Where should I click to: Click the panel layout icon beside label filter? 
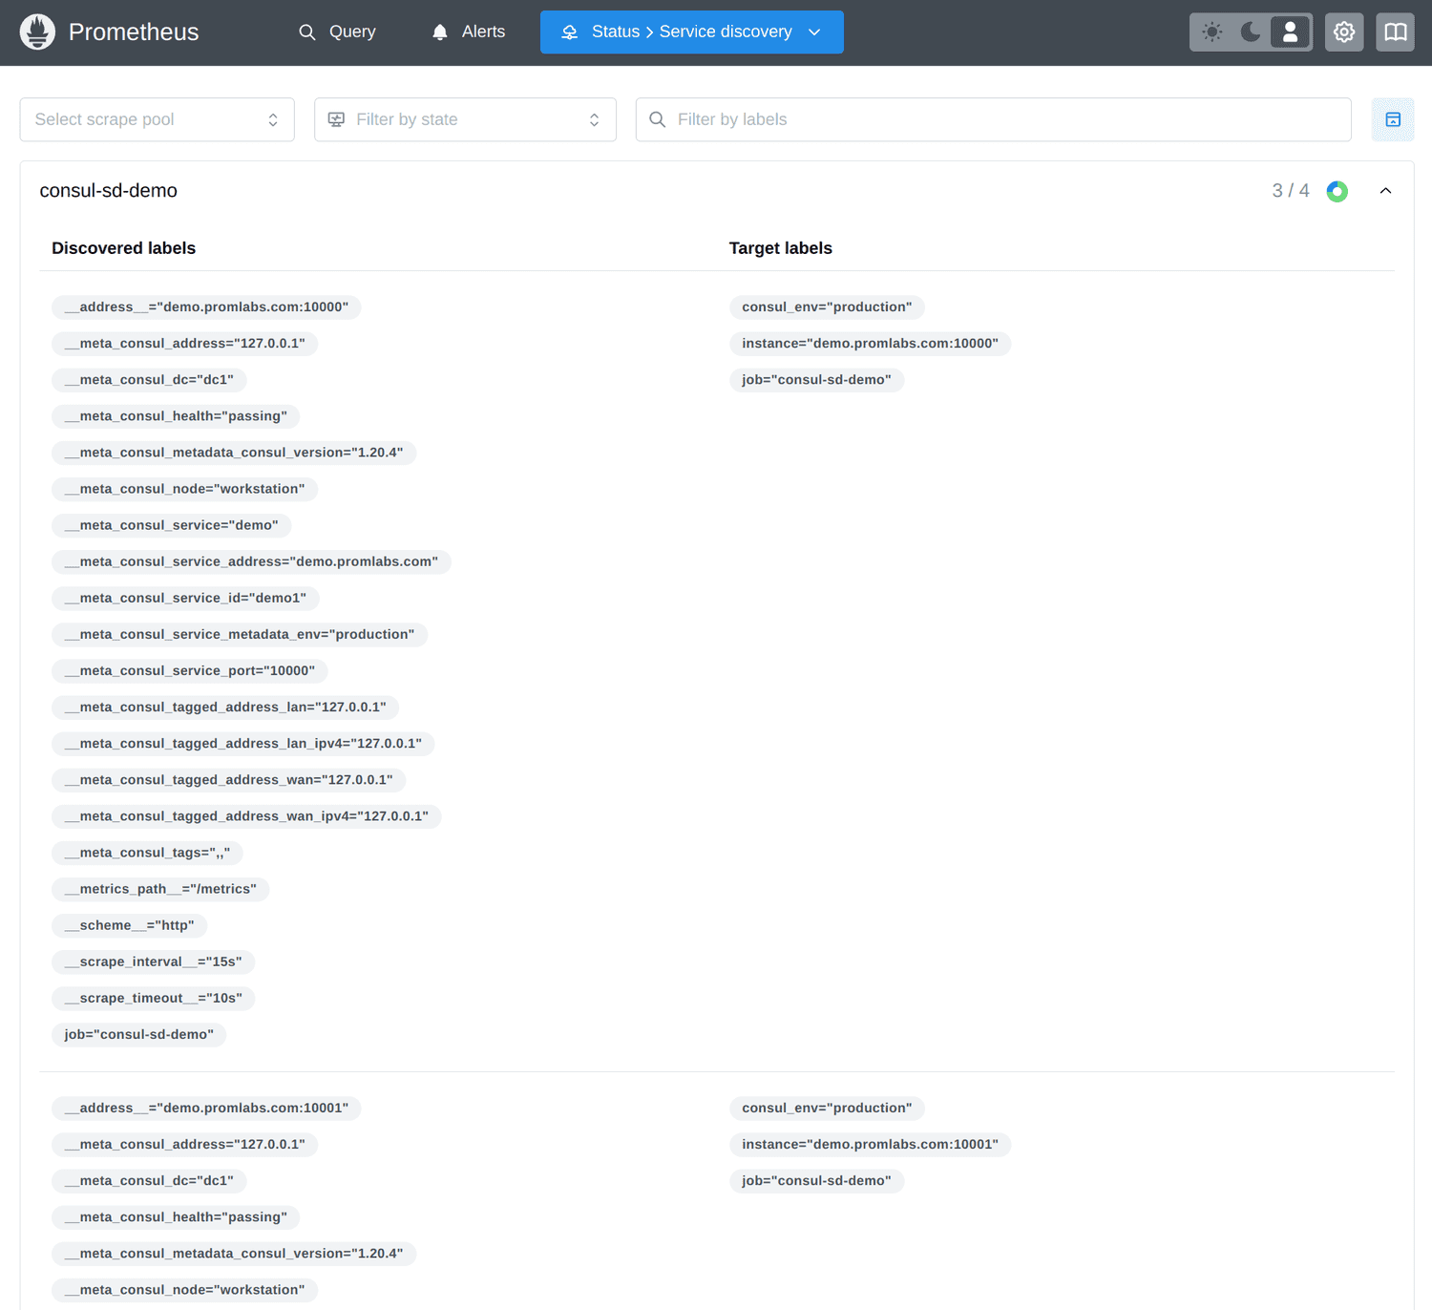coord(1393,119)
